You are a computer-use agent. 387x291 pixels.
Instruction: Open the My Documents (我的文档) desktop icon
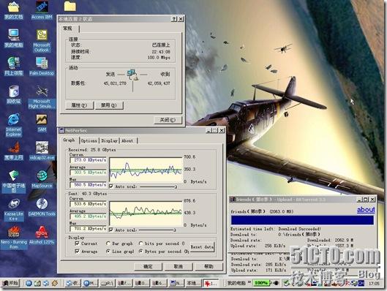(x=14, y=10)
